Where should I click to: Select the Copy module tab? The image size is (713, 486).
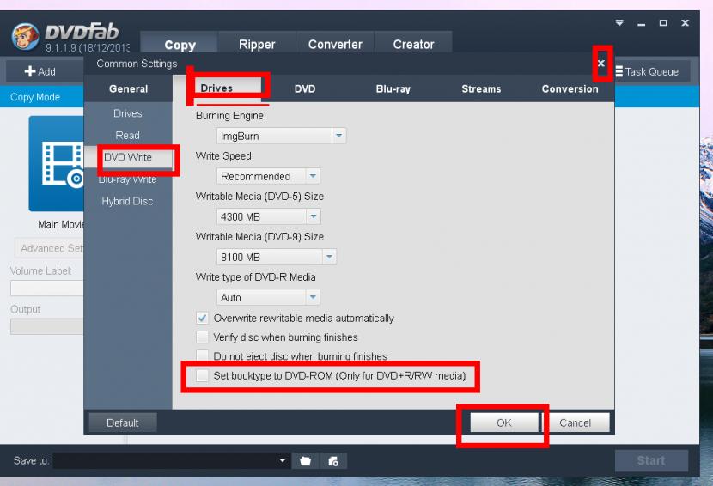coord(180,45)
